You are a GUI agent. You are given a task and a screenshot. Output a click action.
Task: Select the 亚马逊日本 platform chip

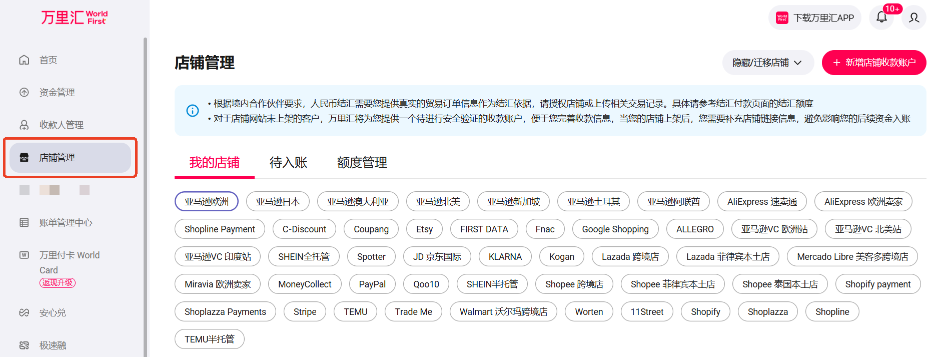click(x=278, y=201)
